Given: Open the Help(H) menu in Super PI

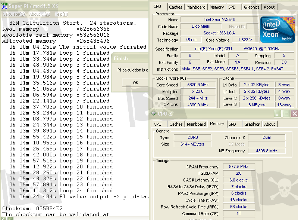Looking at the screenshot, I should click(61, 14).
